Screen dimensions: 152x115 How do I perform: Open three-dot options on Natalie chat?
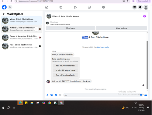coord(36,29)
